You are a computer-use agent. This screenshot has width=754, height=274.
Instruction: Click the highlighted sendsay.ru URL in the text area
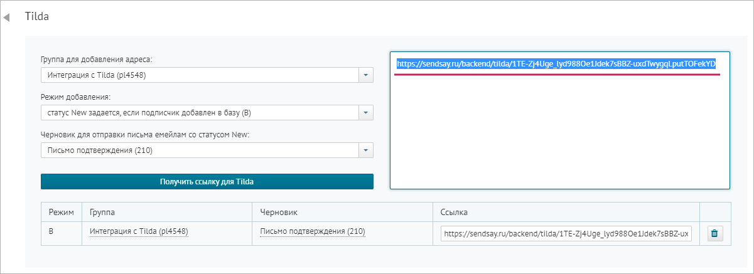pyautogui.click(x=556, y=64)
